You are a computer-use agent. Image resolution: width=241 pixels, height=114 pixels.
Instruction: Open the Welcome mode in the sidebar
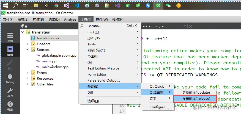pyautogui.click(x=10, y=37)
